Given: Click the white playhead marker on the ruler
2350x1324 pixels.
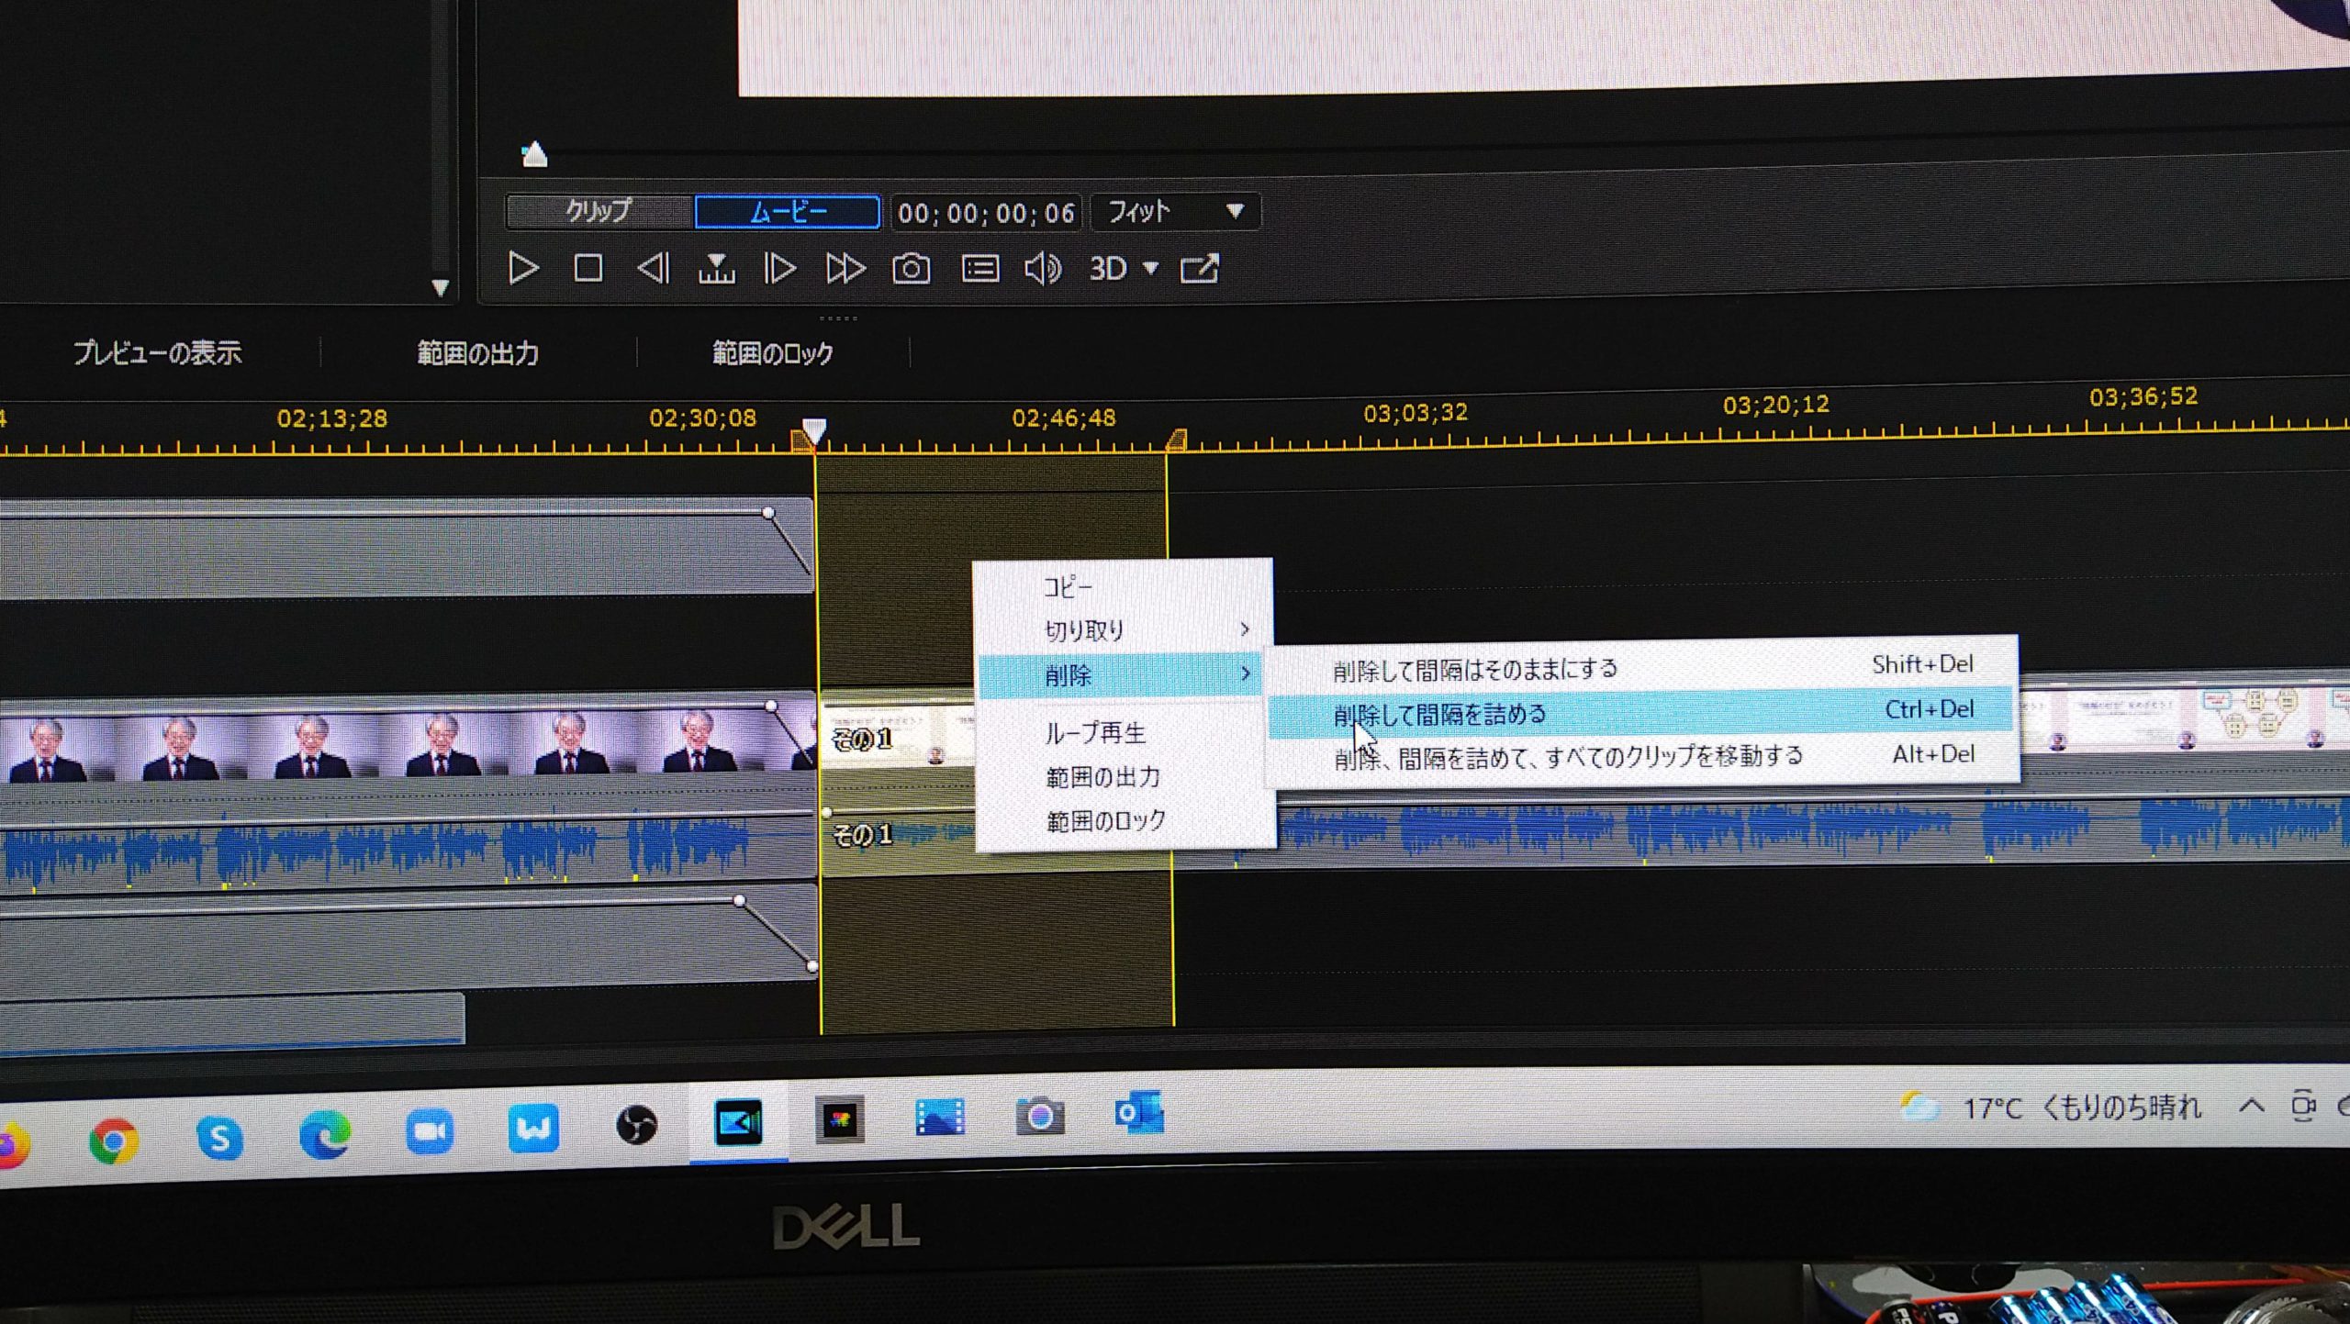Looking at the screenshot, I should [813, 430].
